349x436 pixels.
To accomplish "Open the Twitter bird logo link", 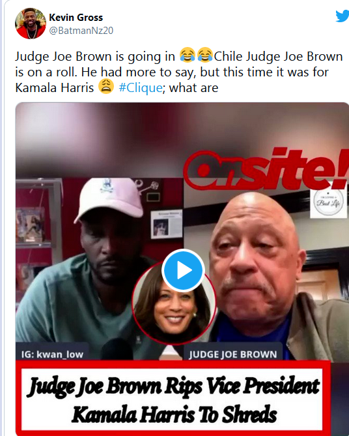I will (342, 16).
